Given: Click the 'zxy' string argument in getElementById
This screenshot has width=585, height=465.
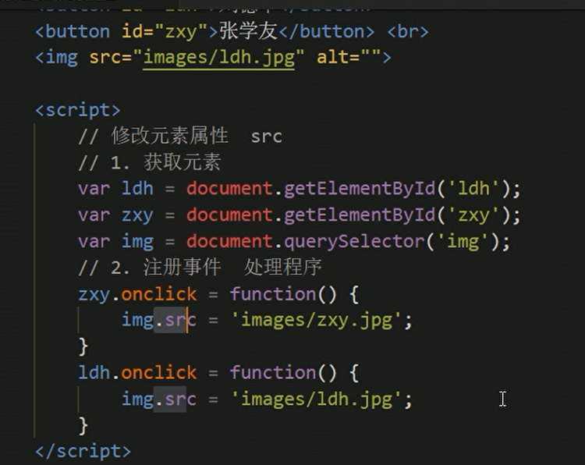Looking at the screenshot, I should coord(473,215).
